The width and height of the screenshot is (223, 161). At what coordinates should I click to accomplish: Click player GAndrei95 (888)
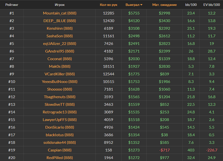pyautogui.click(x=60, y=51)
